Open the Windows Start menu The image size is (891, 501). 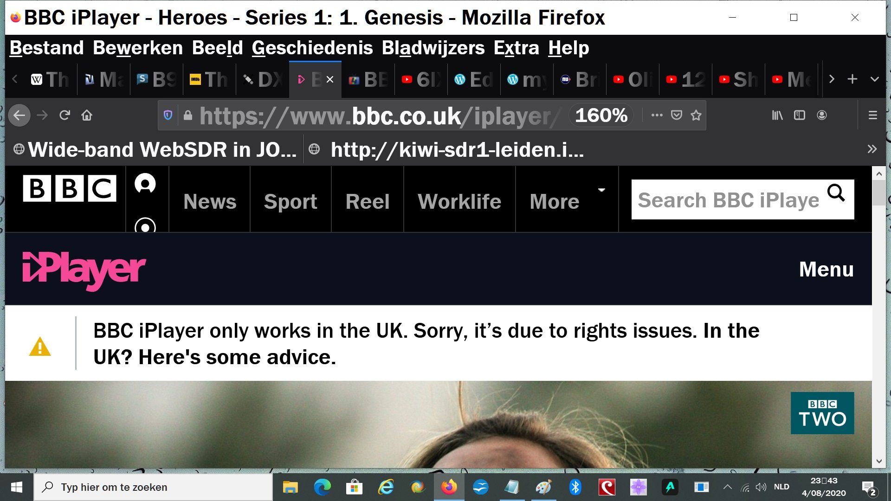pos(17,487)
